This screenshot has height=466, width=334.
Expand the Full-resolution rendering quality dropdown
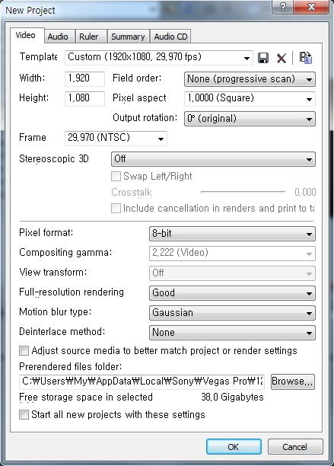tap(232, 293)
